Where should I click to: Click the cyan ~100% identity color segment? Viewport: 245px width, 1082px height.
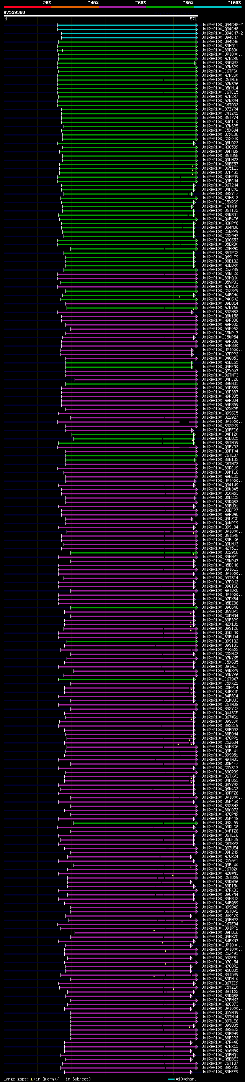click(x=217, y=7)
